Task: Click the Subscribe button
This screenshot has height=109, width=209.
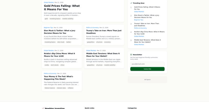Action: 147,69
